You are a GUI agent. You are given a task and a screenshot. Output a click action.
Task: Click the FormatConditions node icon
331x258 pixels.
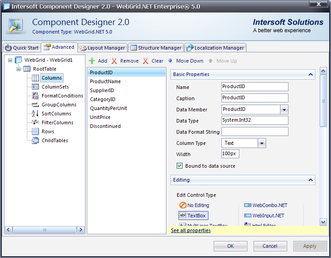pyautogui.click(x=35, y=96)
